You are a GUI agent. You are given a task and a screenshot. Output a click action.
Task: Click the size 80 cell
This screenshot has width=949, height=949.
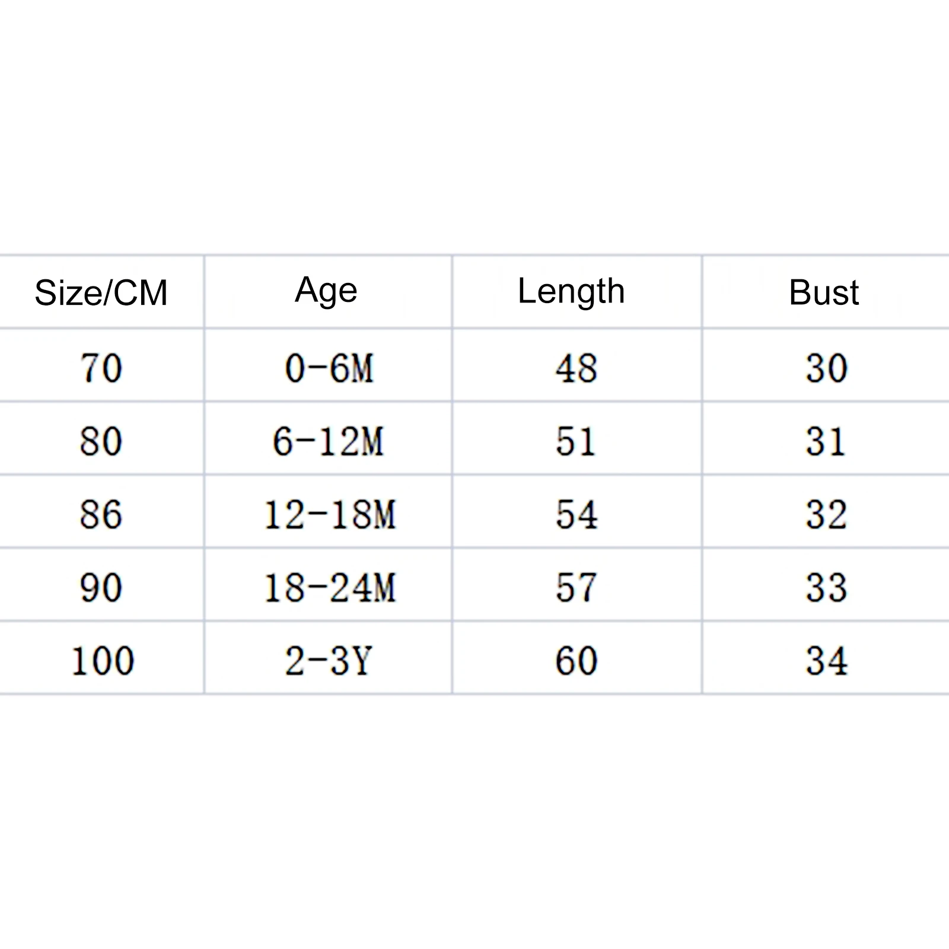tap(101, 441)
